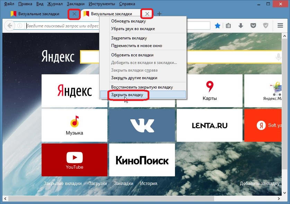This screenshot has width=290, height=204.
Task: Choose Закрепить вкладку menu entry
Action: pyautogui.click(x=143, y=38)
